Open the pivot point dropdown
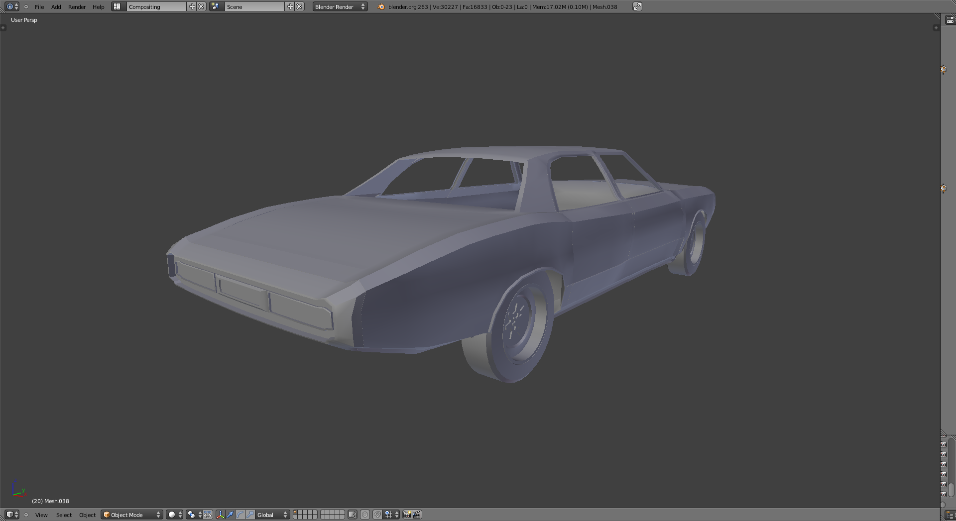Screen dimensions: 956x521 (194, 515)
